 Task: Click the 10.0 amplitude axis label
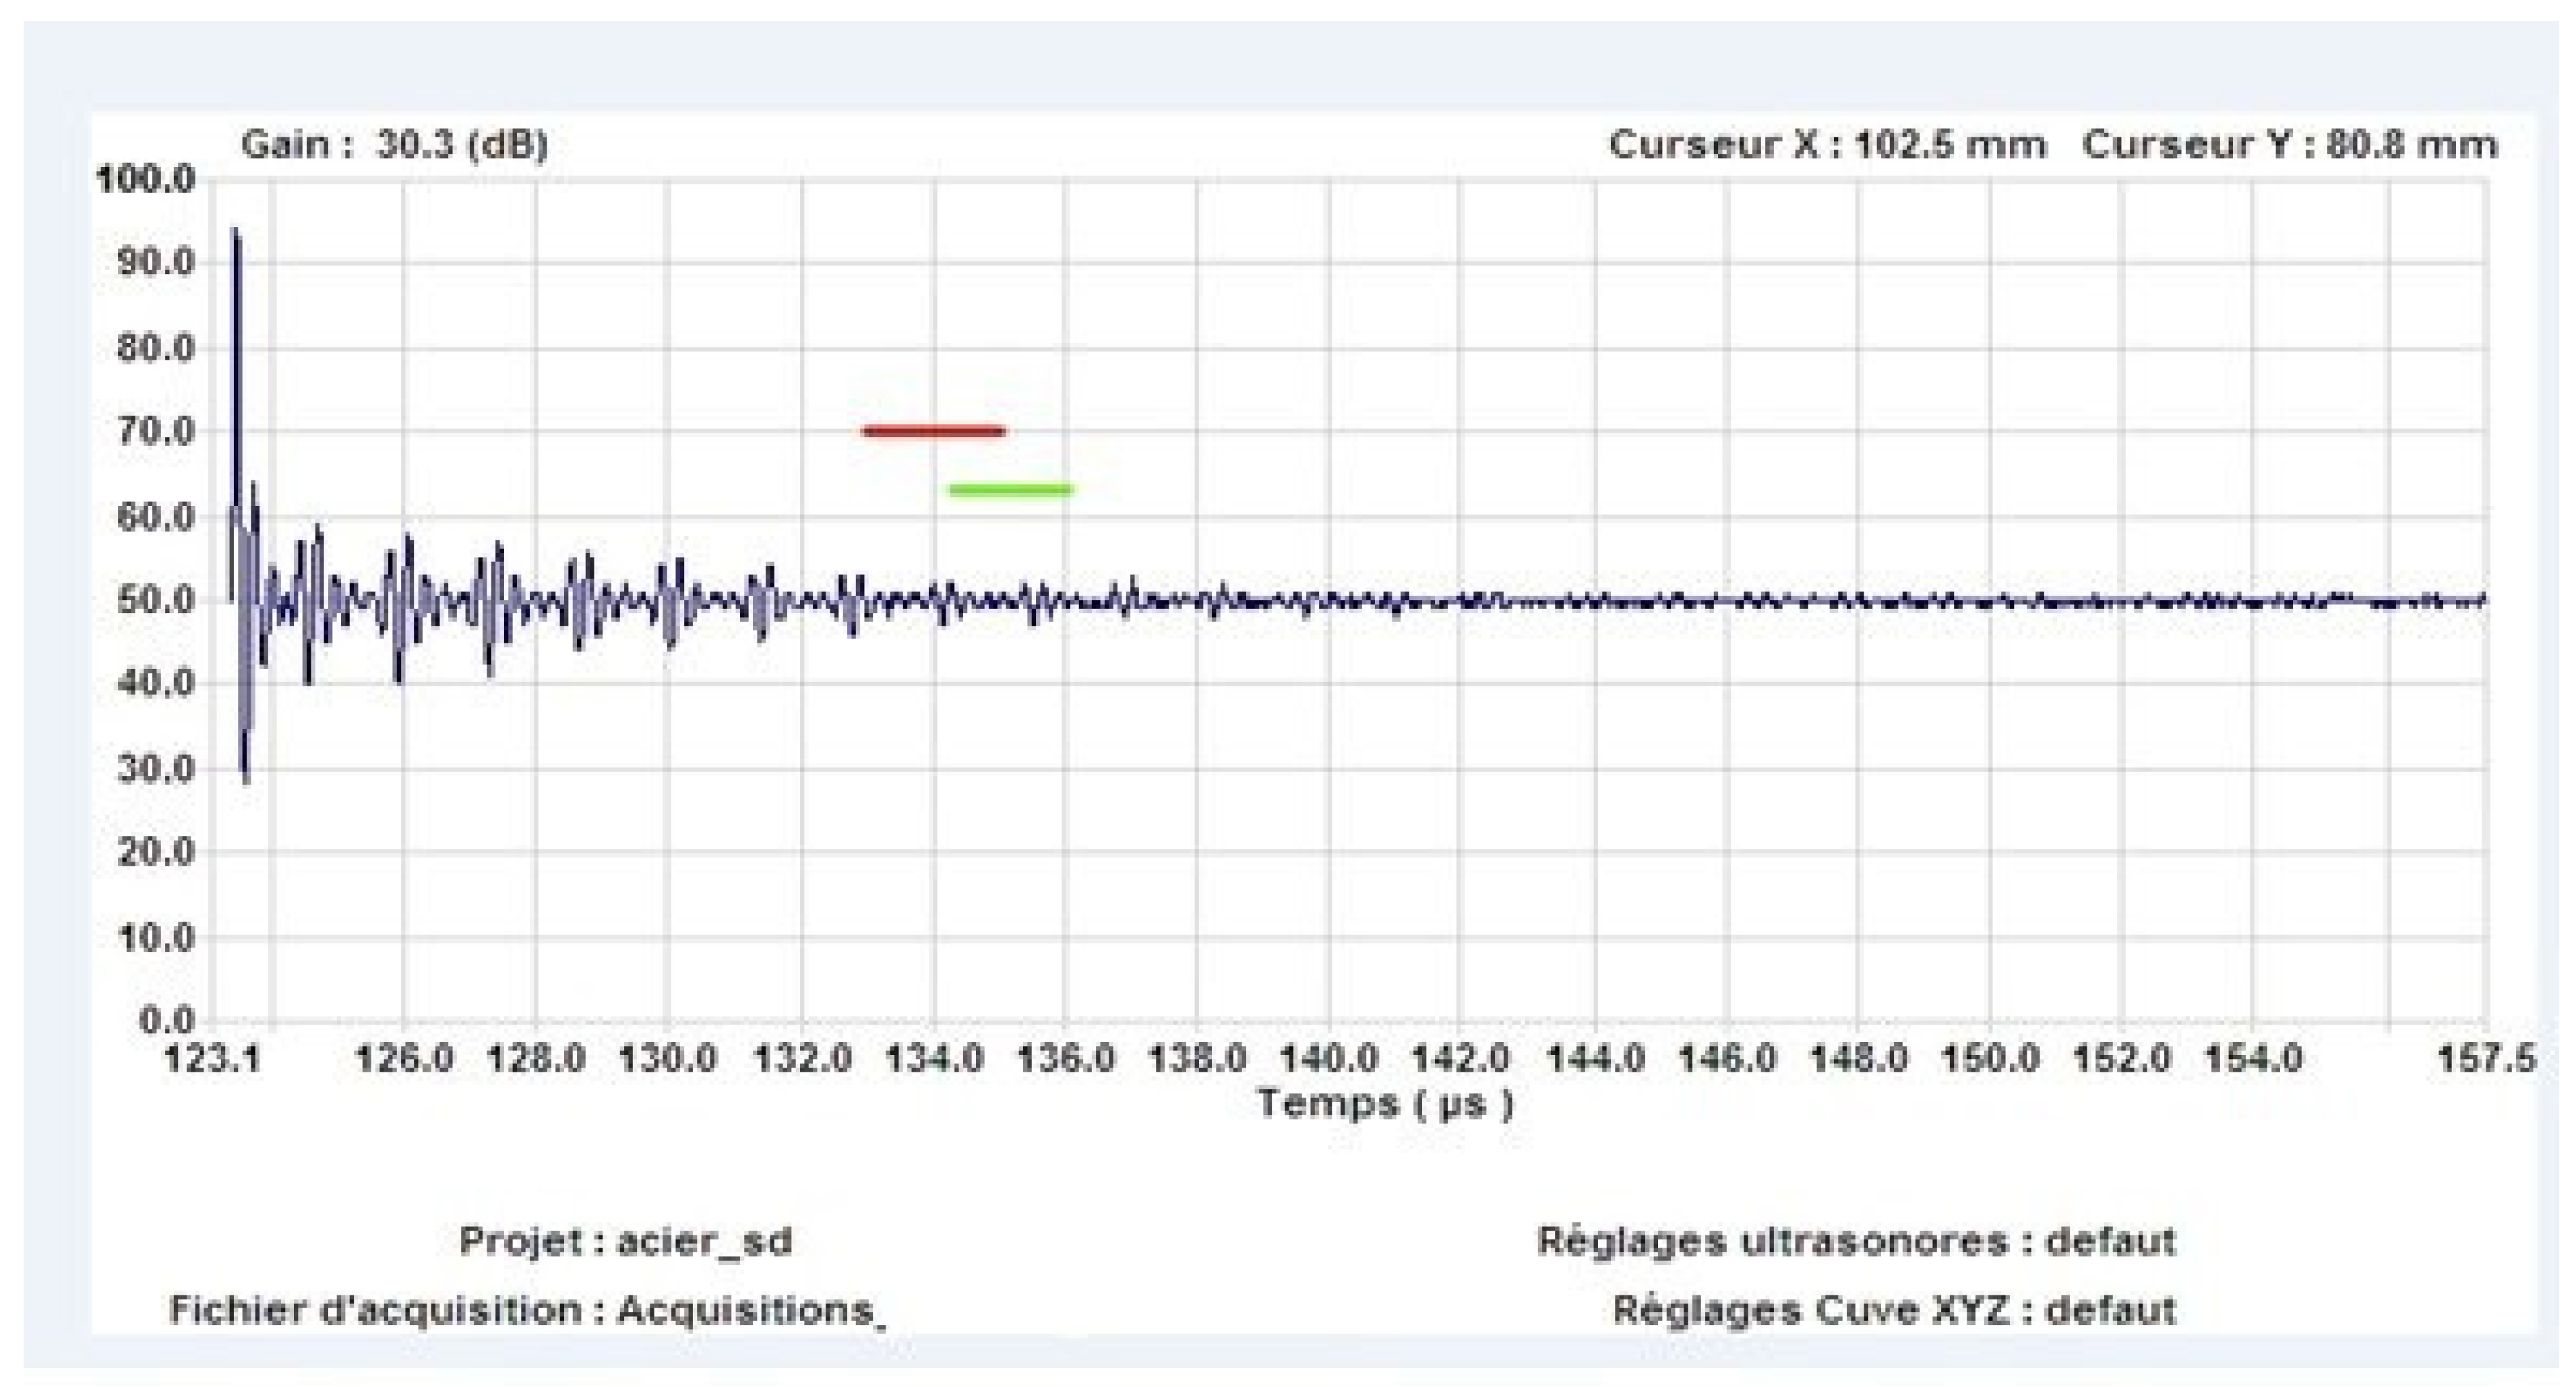157,938
